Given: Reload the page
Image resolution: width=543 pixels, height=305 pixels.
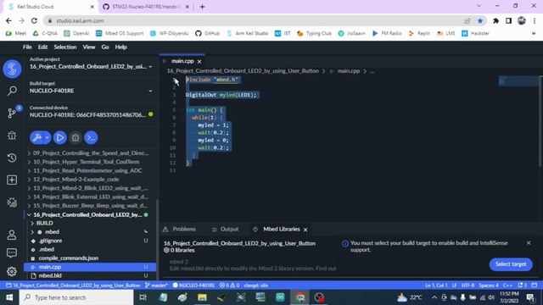Looking at the screenshot, I should 34,20.
